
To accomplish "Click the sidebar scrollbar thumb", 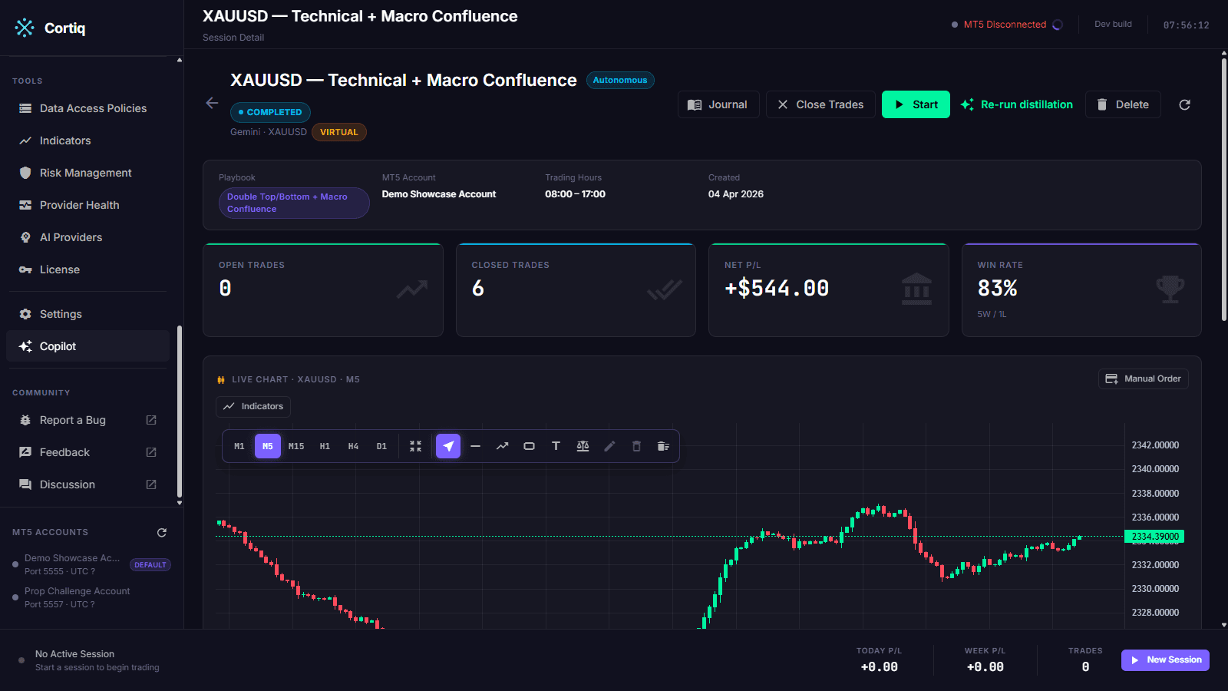I will [x=180, y=412].
